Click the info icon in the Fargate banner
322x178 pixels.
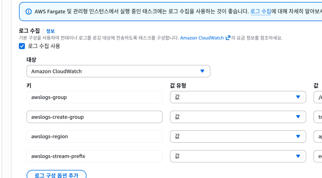point(29,12)
